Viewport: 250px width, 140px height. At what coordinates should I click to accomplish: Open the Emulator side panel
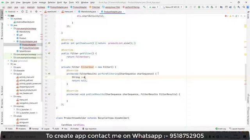[248, 98]
